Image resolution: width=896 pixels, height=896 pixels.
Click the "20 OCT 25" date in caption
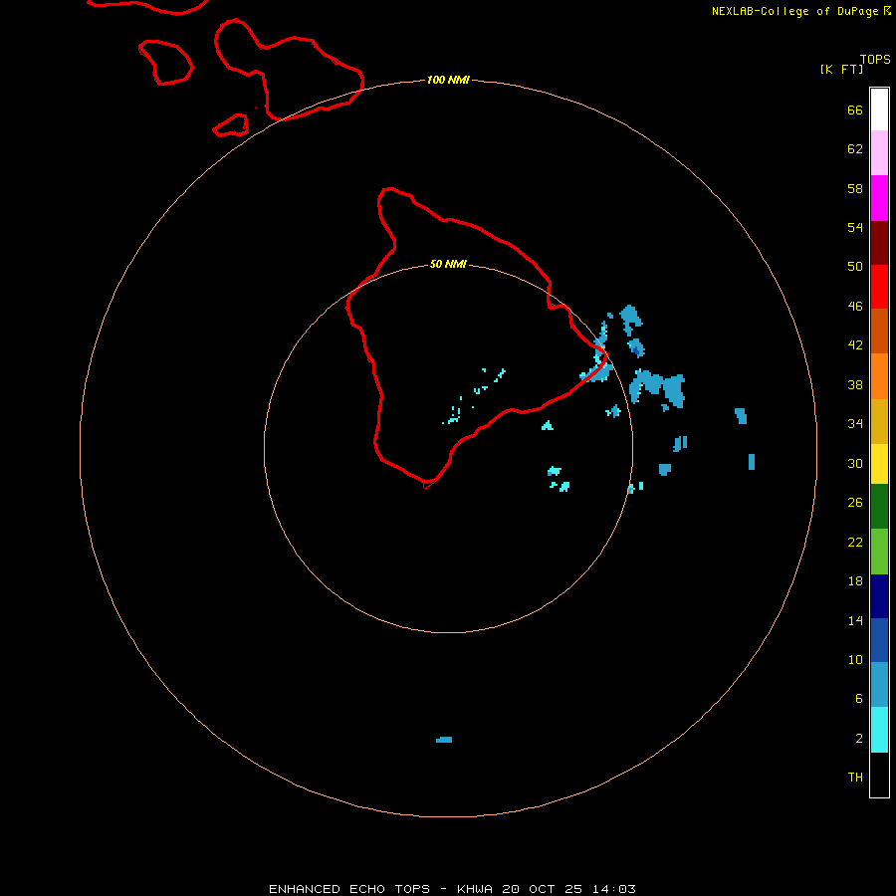pyautogui.click(x=542, y=889)
